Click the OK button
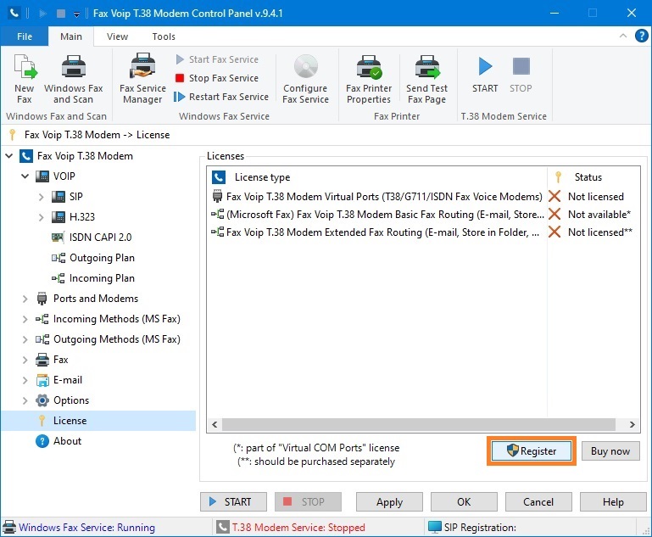Screen dimensions: 652x537 click(464, 501)
